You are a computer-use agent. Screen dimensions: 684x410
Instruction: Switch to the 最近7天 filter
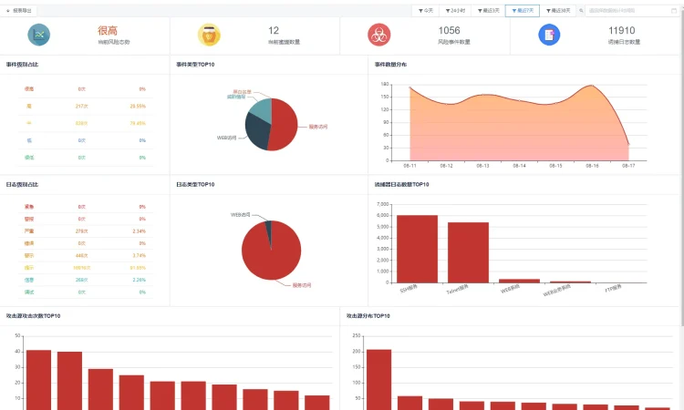(x=523, y=11)
